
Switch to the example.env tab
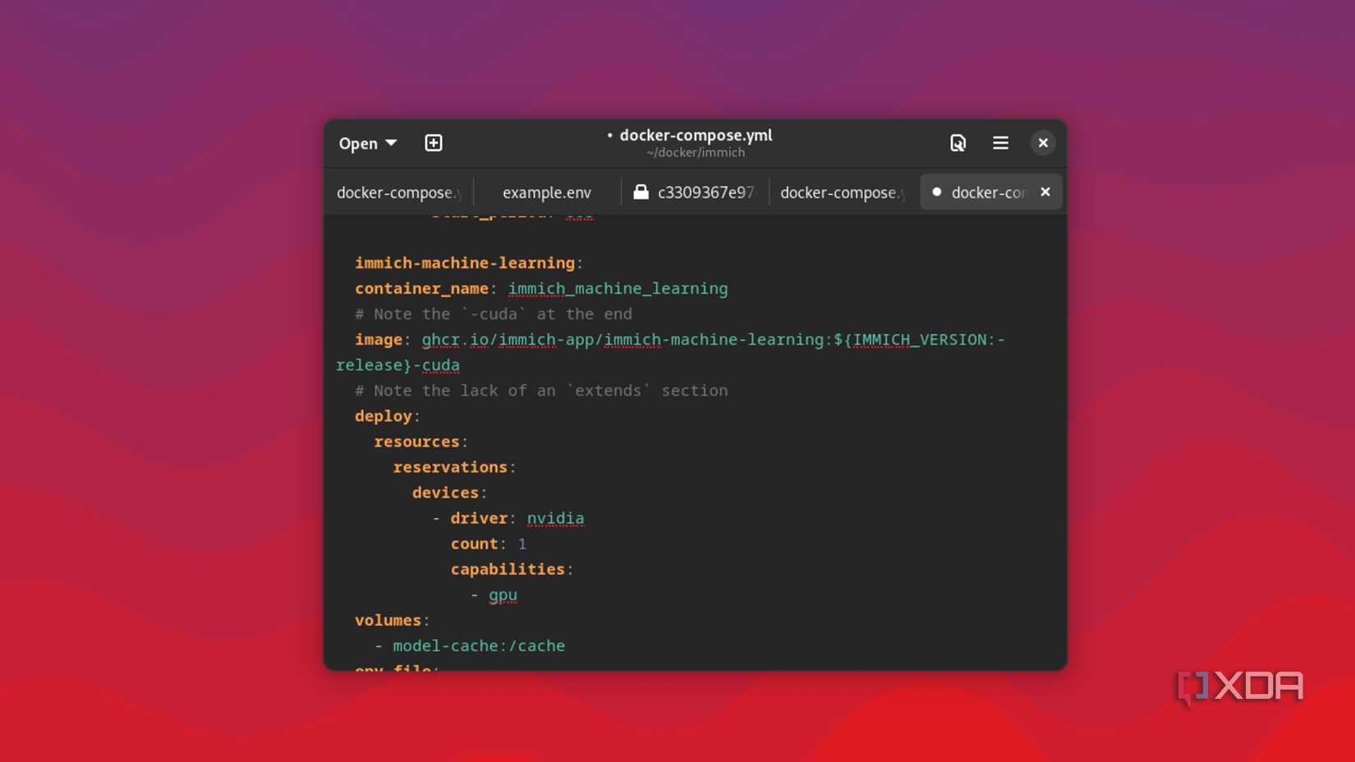pyautogui.click(x=547, y=192)
